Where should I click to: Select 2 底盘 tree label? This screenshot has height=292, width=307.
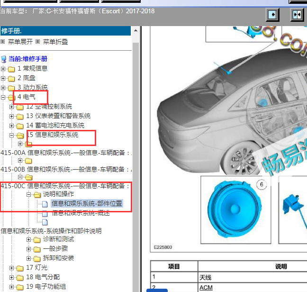click(x=27, y=78)
